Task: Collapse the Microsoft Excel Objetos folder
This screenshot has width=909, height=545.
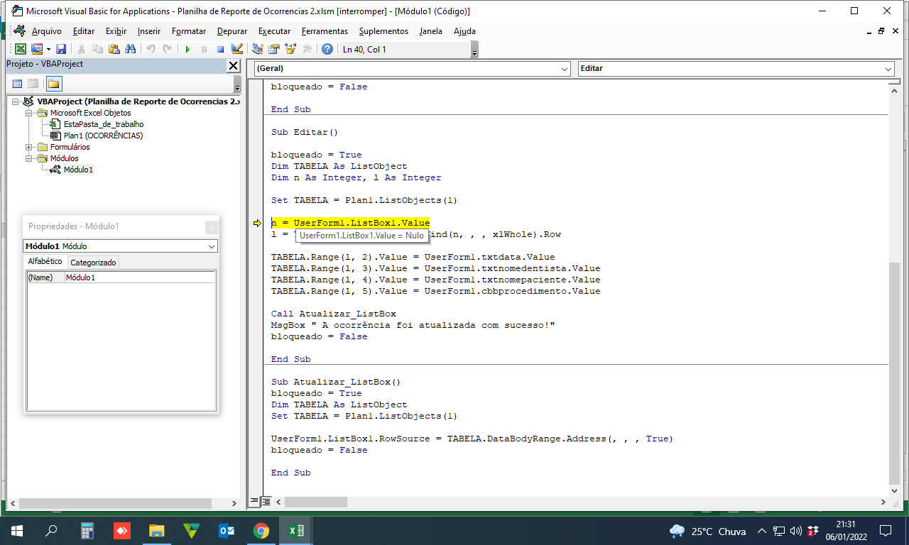Action: pyautogui.click(x=29, y=113)
